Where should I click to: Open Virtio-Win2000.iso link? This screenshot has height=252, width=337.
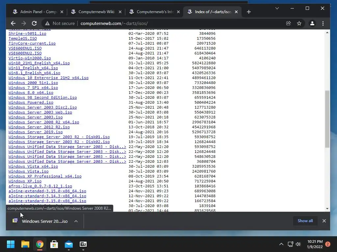click(x=30, y=58)
